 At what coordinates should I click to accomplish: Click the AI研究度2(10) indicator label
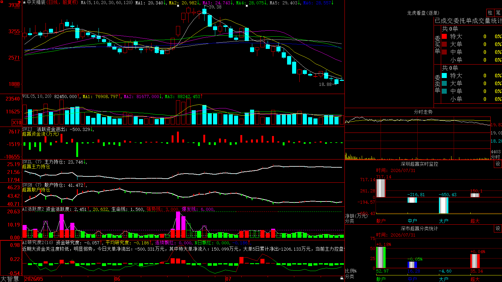tap(38, 243)
